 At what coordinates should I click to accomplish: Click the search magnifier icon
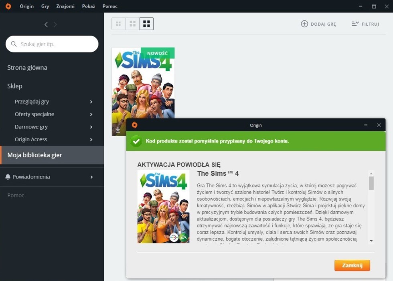point(14,44)
